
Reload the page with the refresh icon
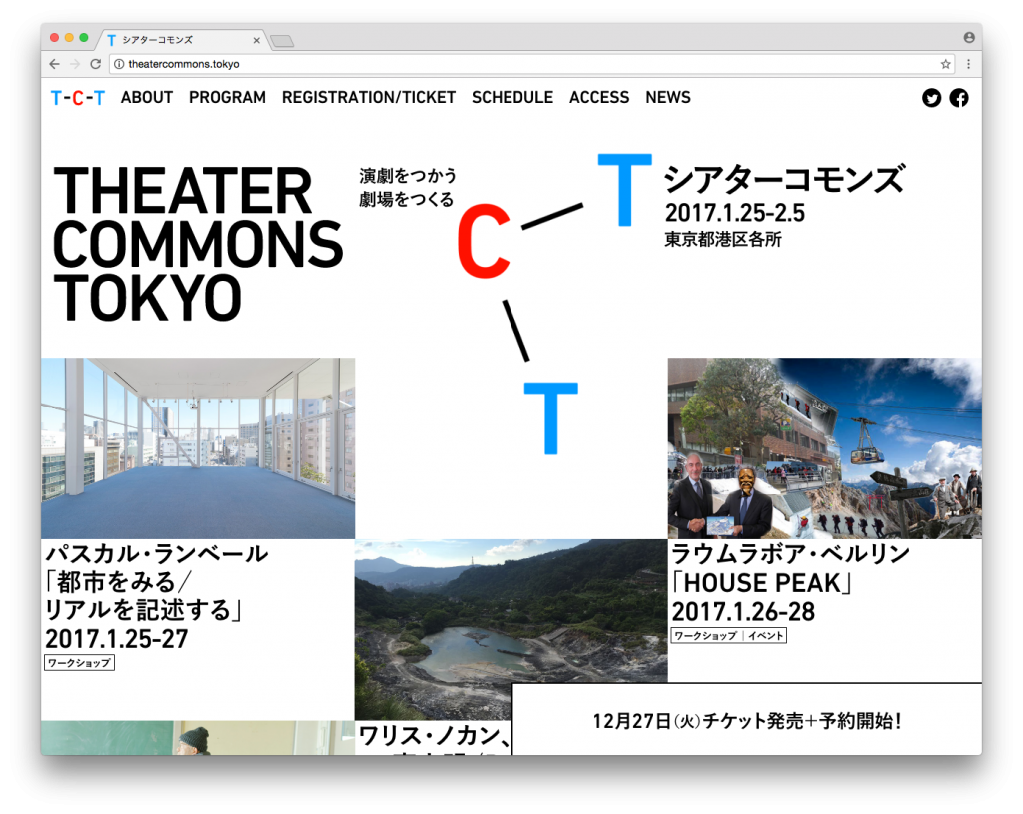96,64
